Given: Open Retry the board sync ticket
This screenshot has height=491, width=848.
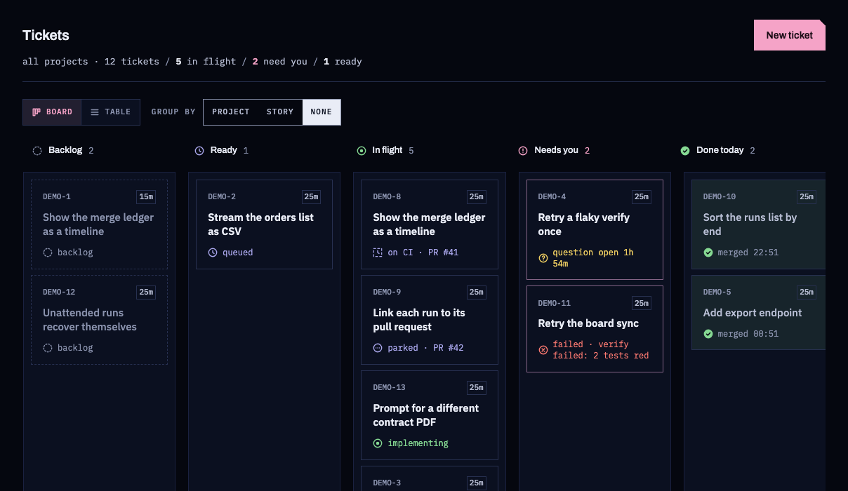Looking at the screenshot, I should pyautogui.click(x=595, y=329).
